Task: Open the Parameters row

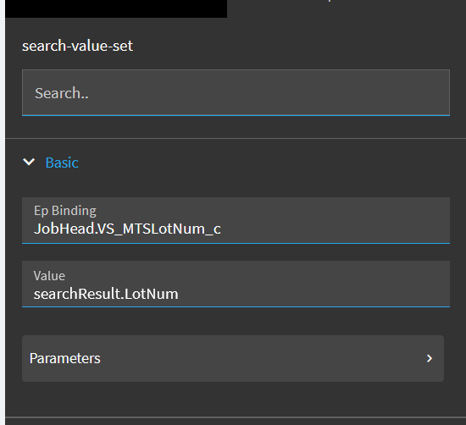Action: coord(233,358)
